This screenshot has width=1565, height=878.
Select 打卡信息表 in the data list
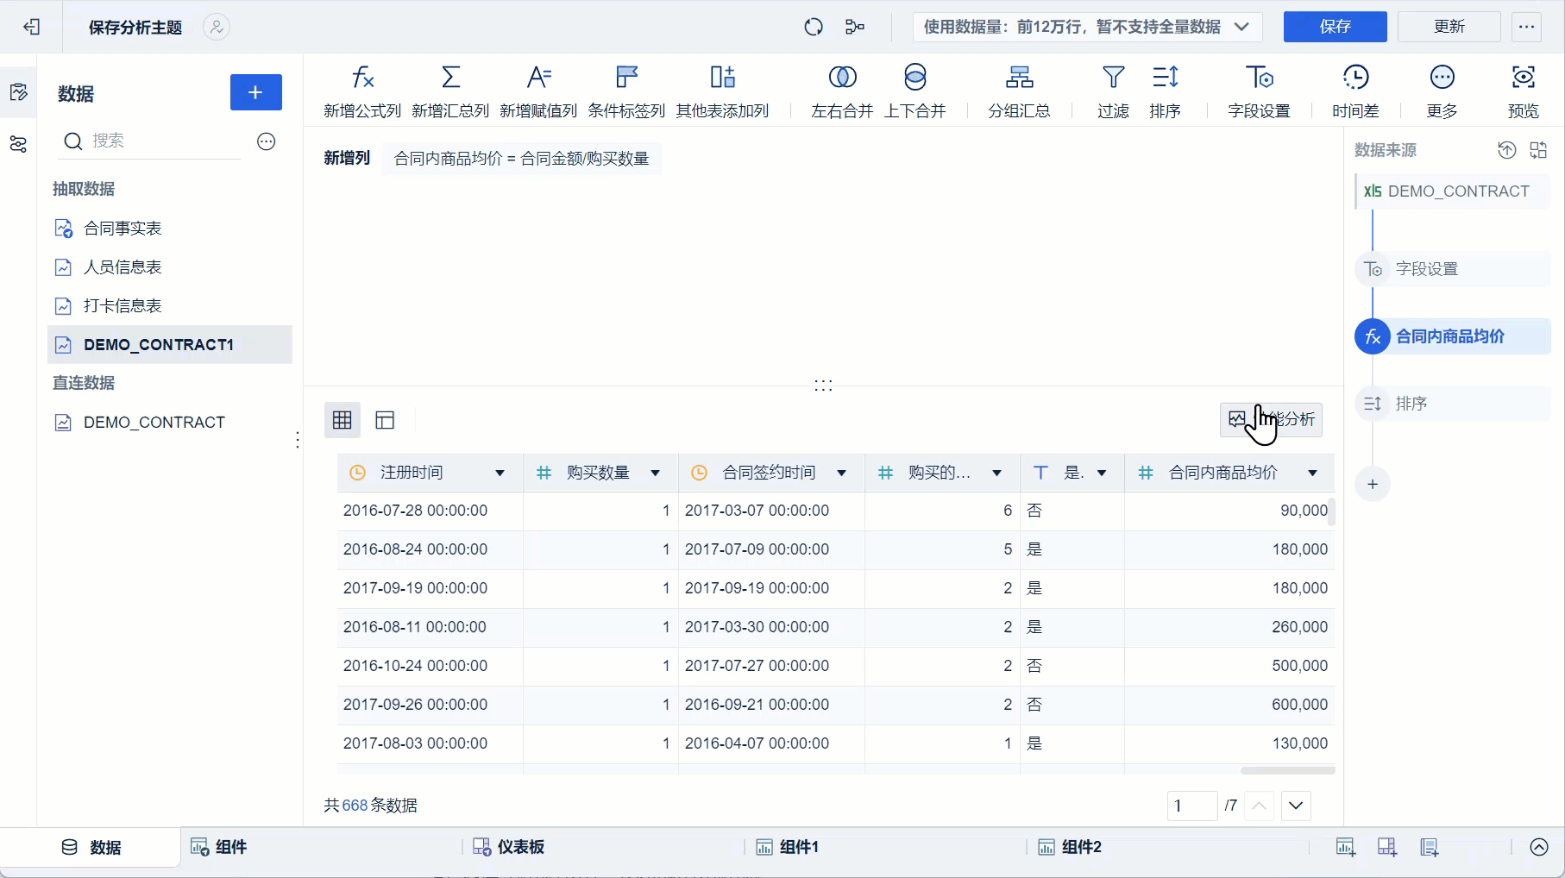(x=170, y=306)
